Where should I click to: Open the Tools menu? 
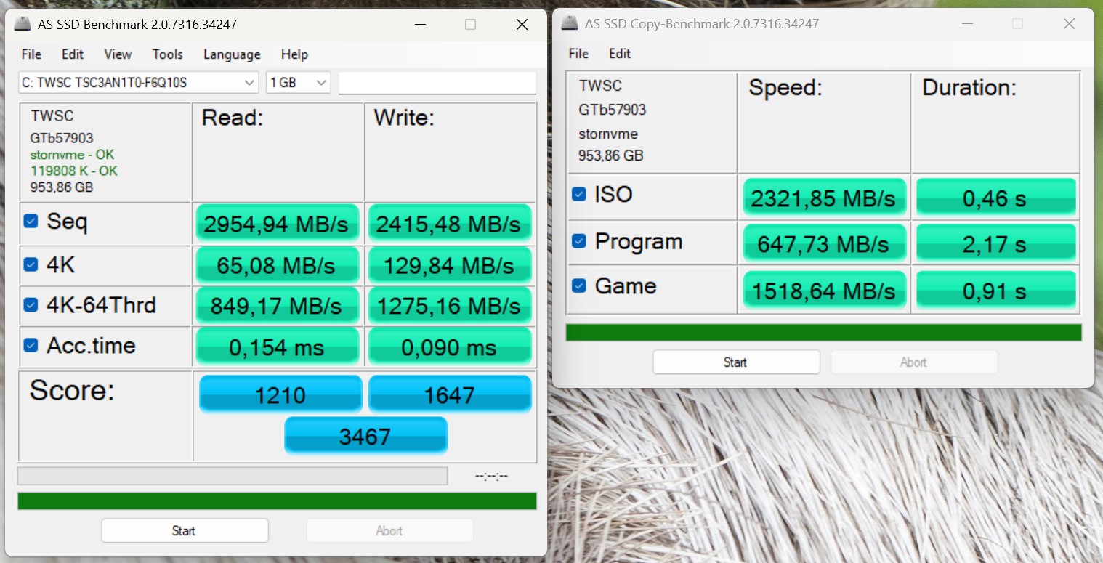tap(168, 54)
